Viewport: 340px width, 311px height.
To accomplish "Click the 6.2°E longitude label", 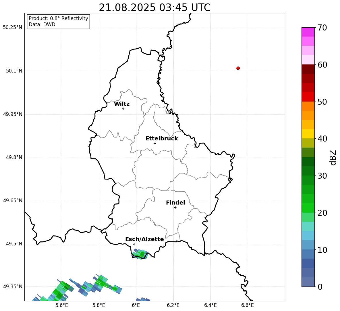I will [x=173, y=305].
